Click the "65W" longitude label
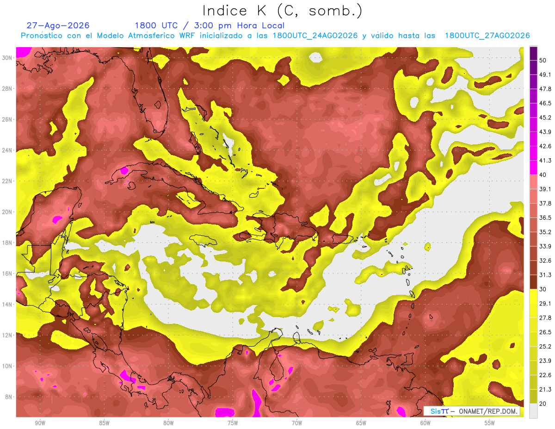The image size is (555, 429). (x=361, y=423)
